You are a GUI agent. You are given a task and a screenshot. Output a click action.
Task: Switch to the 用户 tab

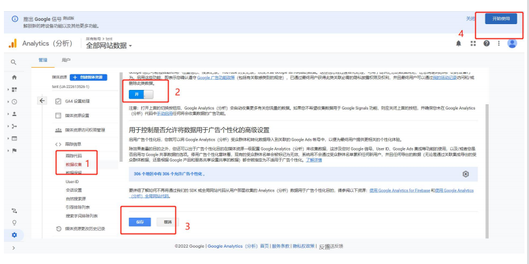[x=66, y=60]
